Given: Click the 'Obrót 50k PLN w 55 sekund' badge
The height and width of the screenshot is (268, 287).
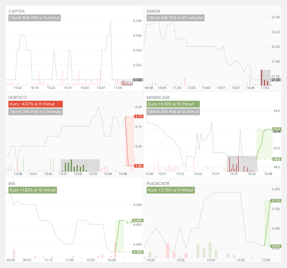Looking at the screenshot, I should pos(176,18).
